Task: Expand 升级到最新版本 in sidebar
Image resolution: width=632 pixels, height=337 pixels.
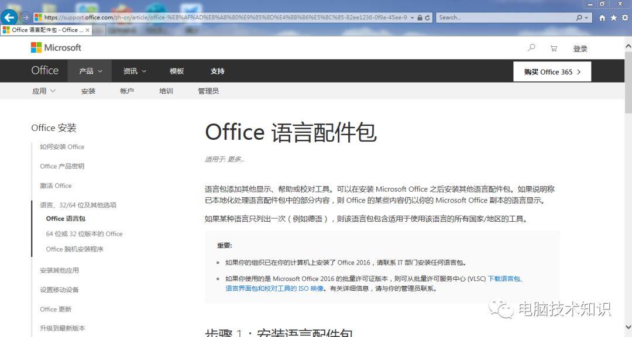Action: pos(63,328)
